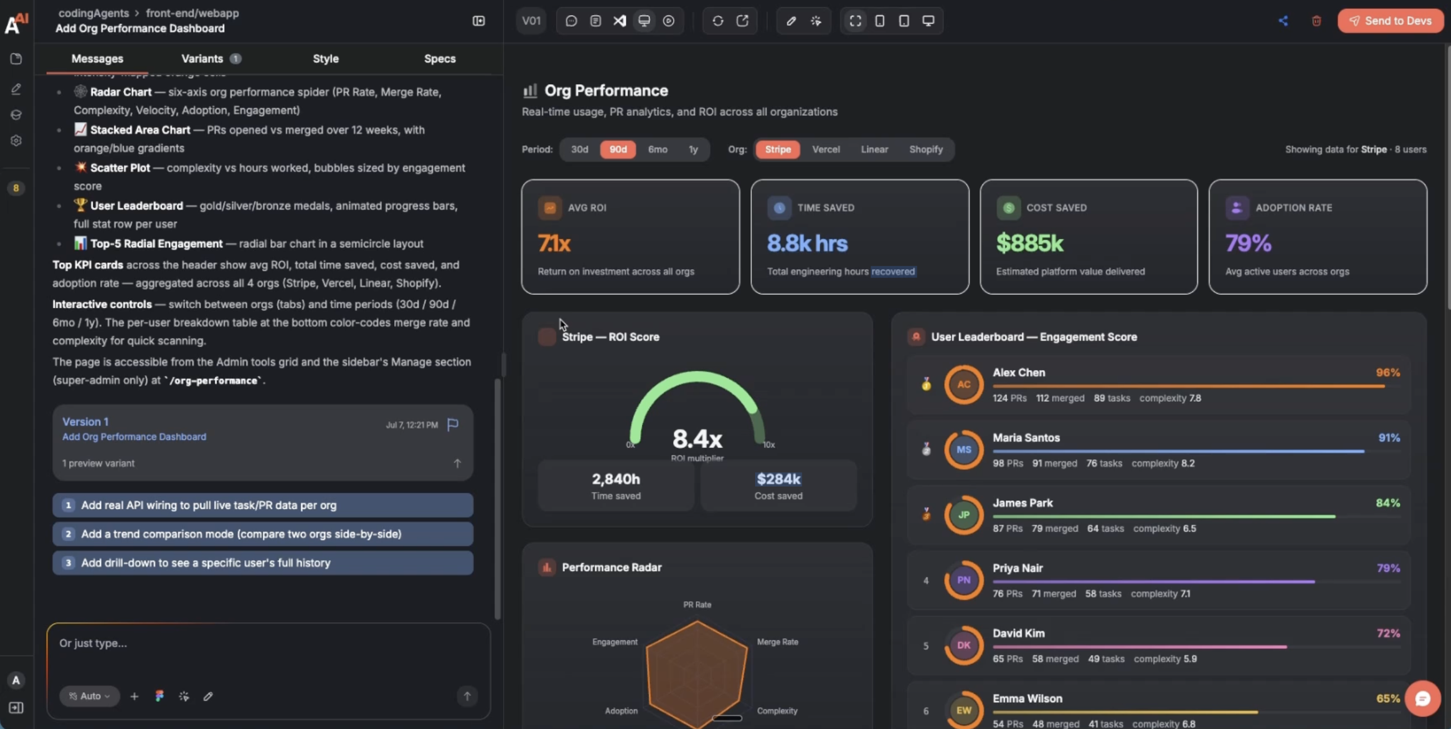Screen dimensions: 1451x729
Task: Open the chat bubble icon in preview toolbar
Action: [571, 21]
